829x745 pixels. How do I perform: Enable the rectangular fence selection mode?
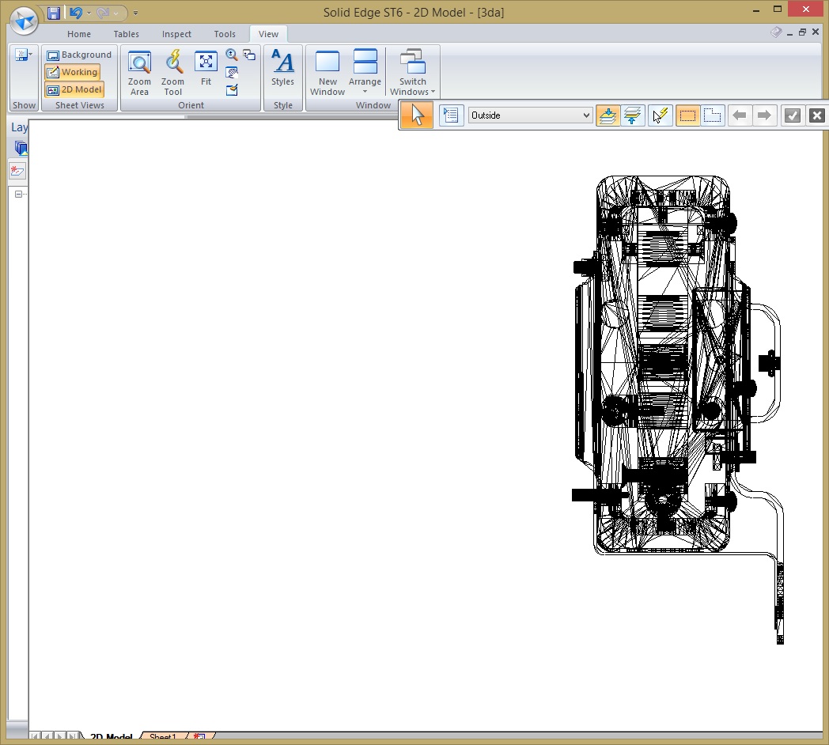(x=687, y=115)
